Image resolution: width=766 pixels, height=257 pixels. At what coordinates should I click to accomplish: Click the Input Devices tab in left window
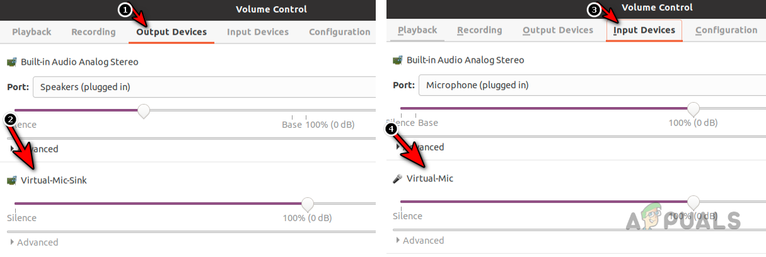258,32
